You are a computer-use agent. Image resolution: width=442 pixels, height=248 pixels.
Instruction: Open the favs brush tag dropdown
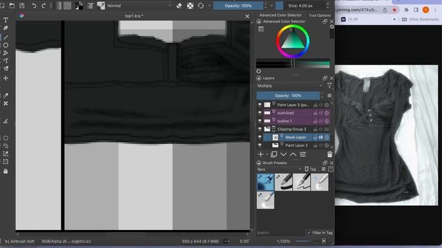coord(279,169)
